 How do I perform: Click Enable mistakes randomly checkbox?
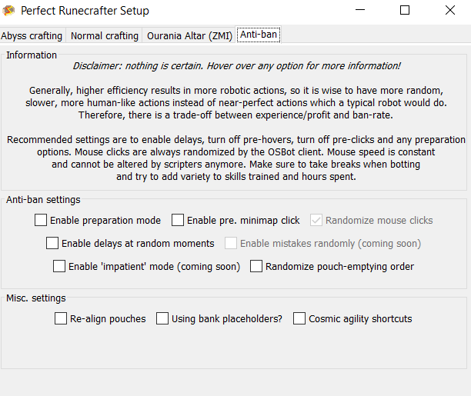coord(231,243)
